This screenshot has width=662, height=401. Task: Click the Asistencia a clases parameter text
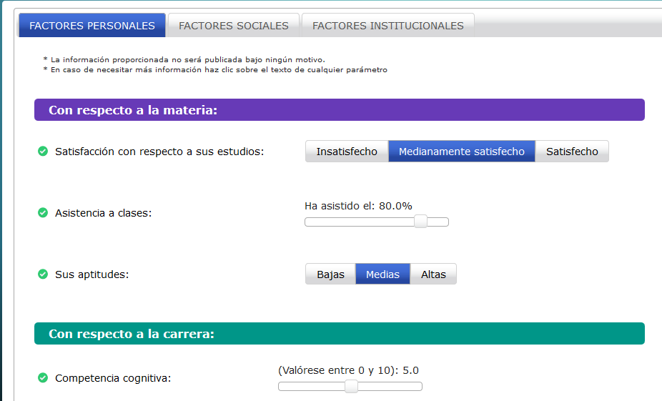tap(103, 213)
